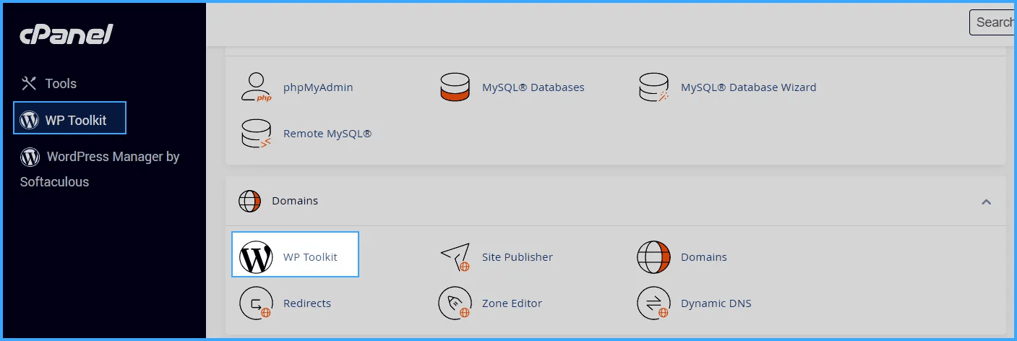Viewport: 1017px width, 341px height.
Task: Click the Tools wrench icon
Action: click(29, 84)
